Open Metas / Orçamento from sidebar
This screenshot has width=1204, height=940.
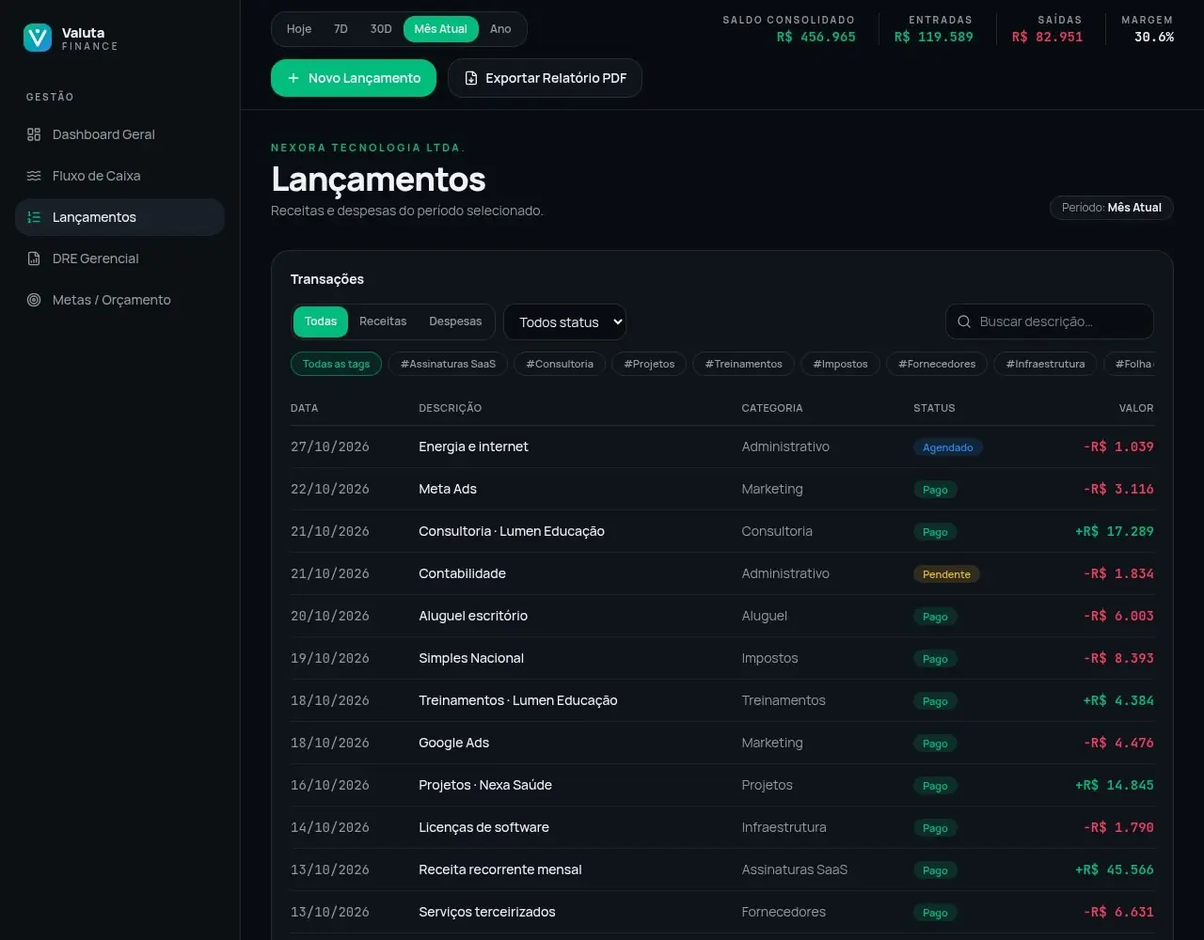[119, 300]
